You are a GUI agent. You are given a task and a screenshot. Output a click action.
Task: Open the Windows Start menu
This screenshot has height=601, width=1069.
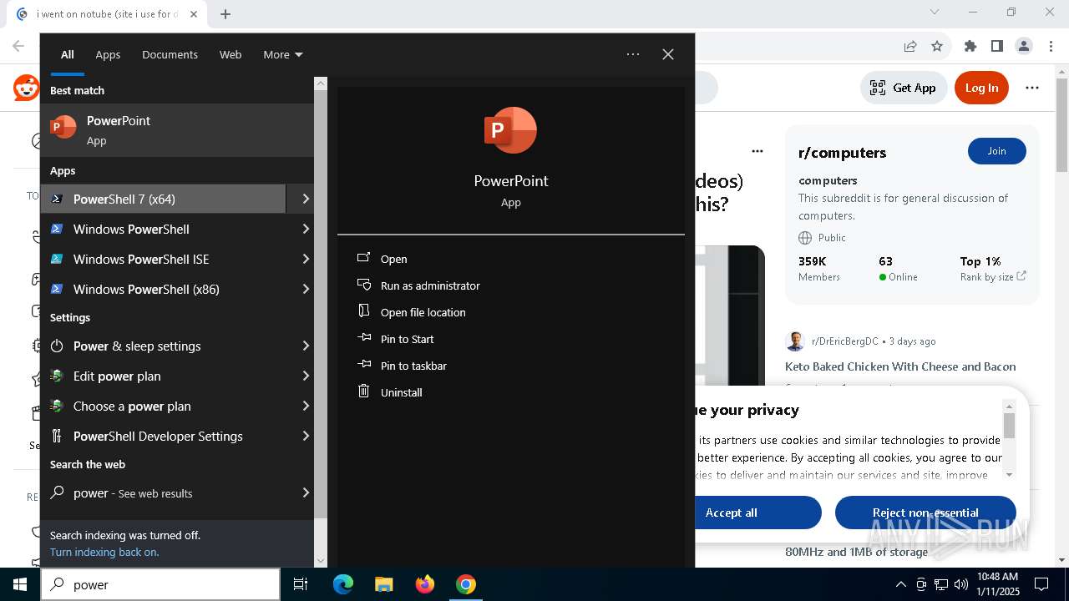tap(20, 584)
